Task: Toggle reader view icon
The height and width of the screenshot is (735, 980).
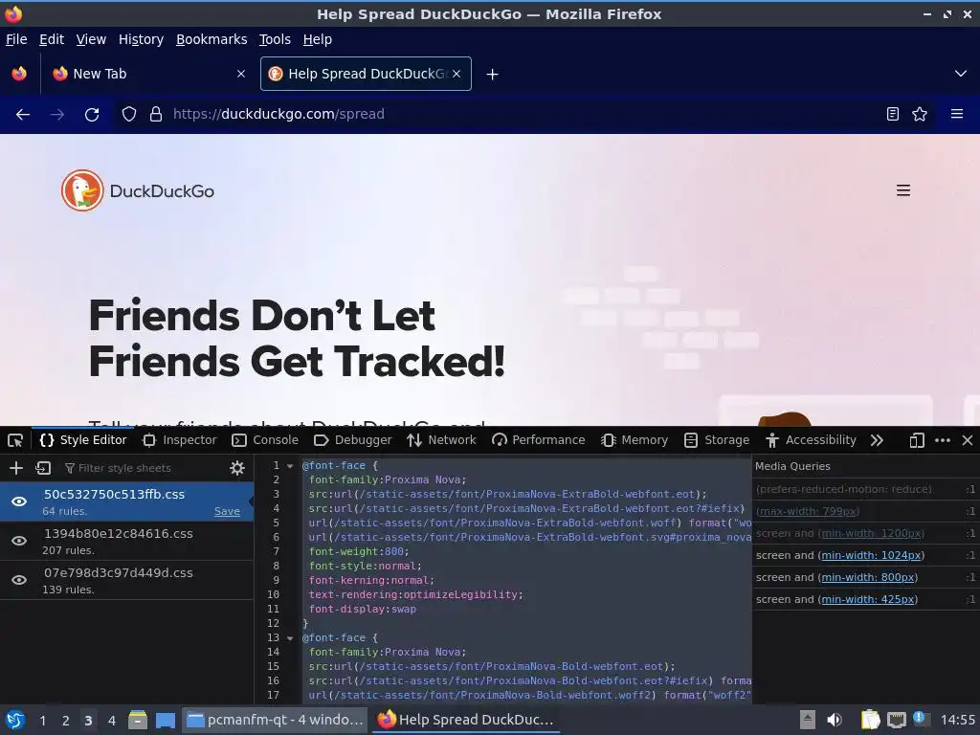Action: (893, 114)
